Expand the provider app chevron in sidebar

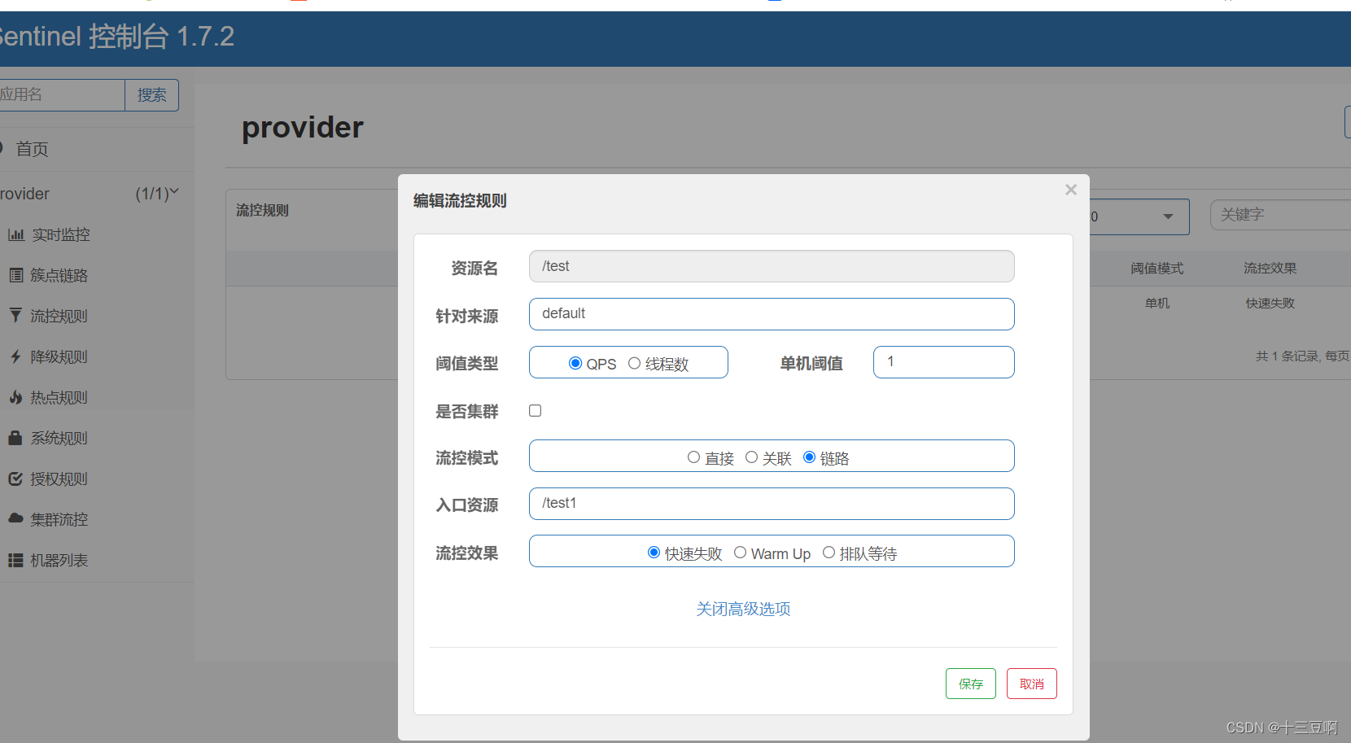tap(173, 192)
